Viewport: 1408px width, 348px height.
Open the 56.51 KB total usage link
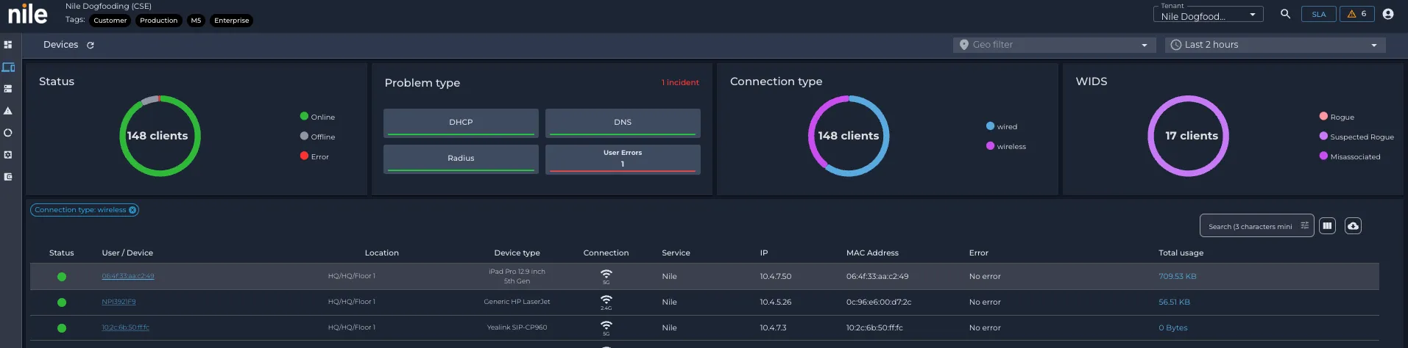click(x=1174, y=302)
